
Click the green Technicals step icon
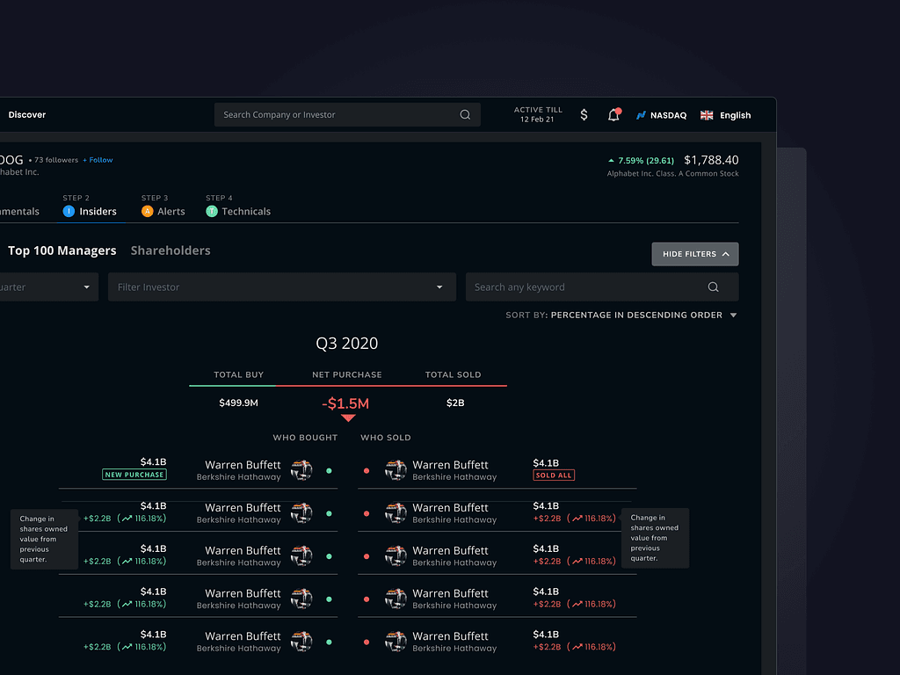[212, 212]
